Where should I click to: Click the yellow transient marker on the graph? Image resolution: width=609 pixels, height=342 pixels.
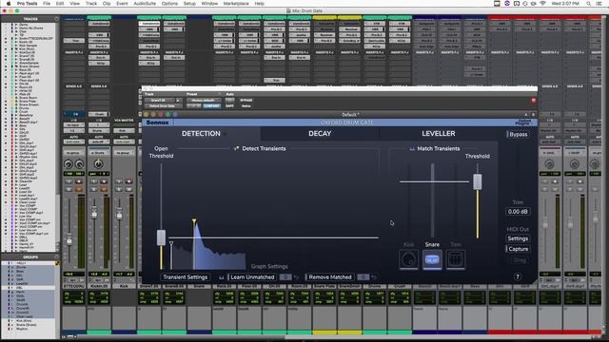point(194,221)
